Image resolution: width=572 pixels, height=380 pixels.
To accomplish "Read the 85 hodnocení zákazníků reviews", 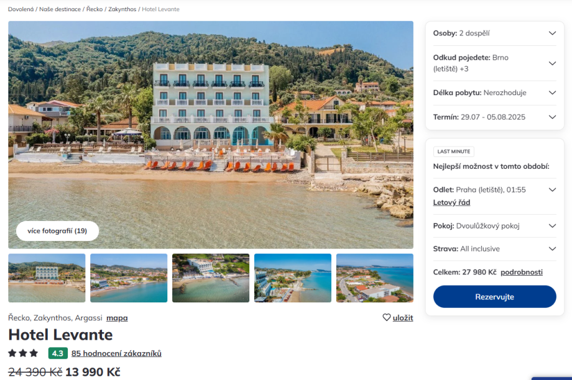I will [x=116, y=353].
